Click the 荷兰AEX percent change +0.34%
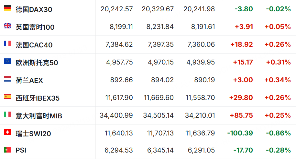296x159 pixels. tap(278, 80)
